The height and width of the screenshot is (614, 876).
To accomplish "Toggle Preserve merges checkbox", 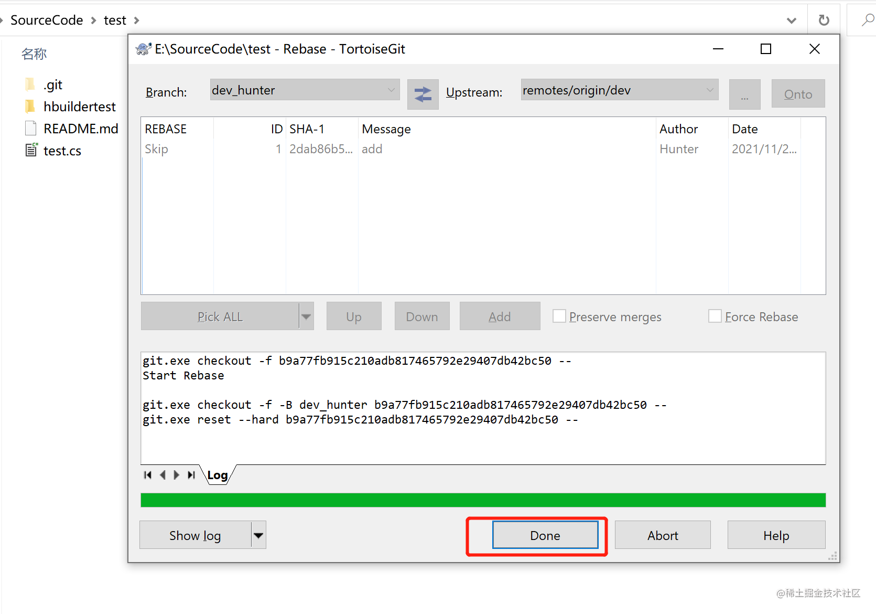I will pyautogui.click(x=559, y=316).
